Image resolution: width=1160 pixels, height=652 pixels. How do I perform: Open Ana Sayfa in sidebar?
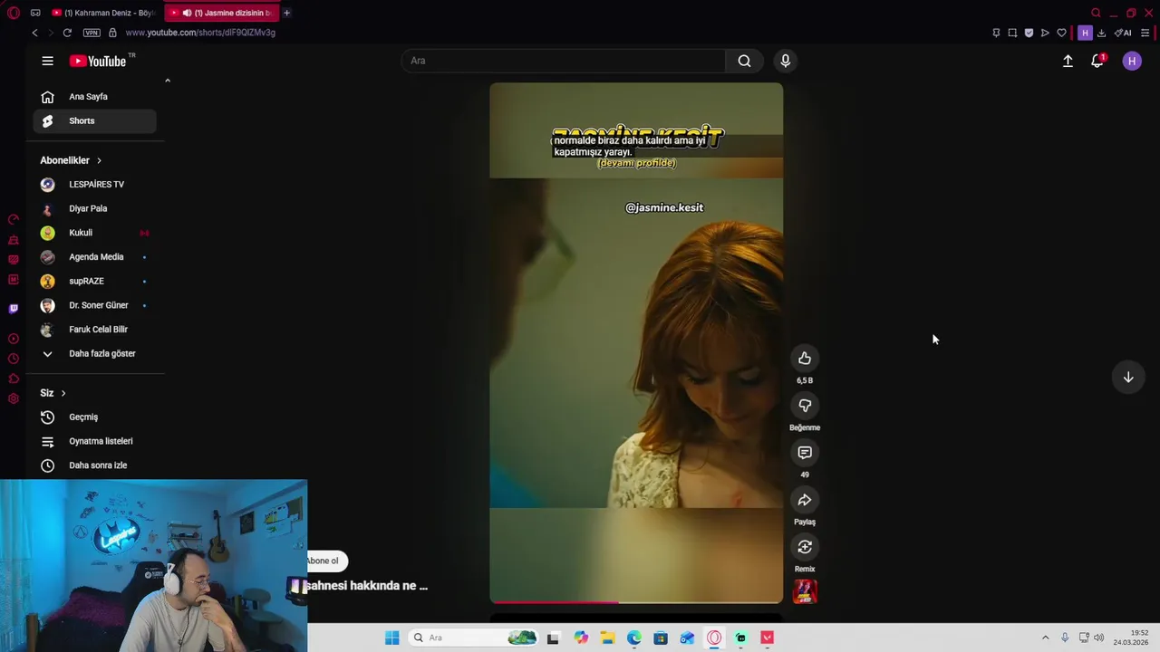[x=94, y=97]
